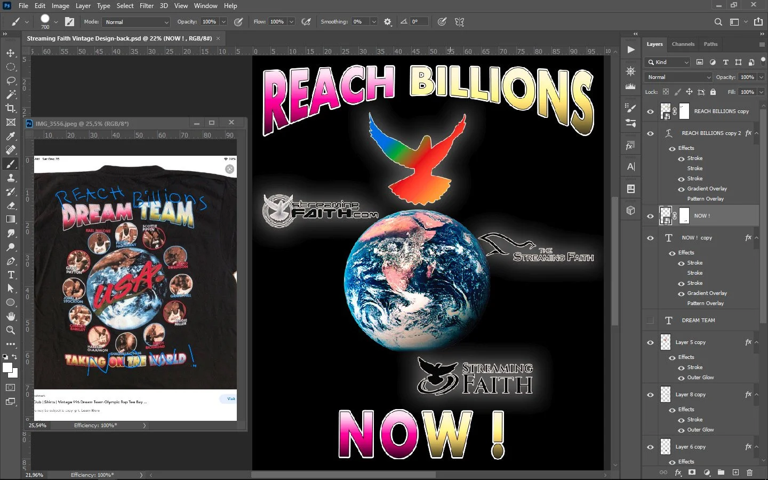Open the brush preset picker arrow
The height and width of the screenshot is (480, 768).
(56, 22)
